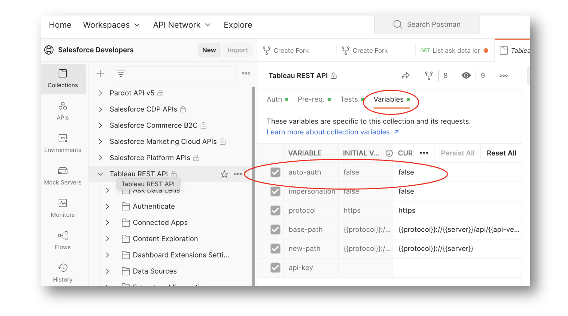Click the fork icon beside count 8
The width and height of the screenshot is (568, 316).
[x=429, y=75]
